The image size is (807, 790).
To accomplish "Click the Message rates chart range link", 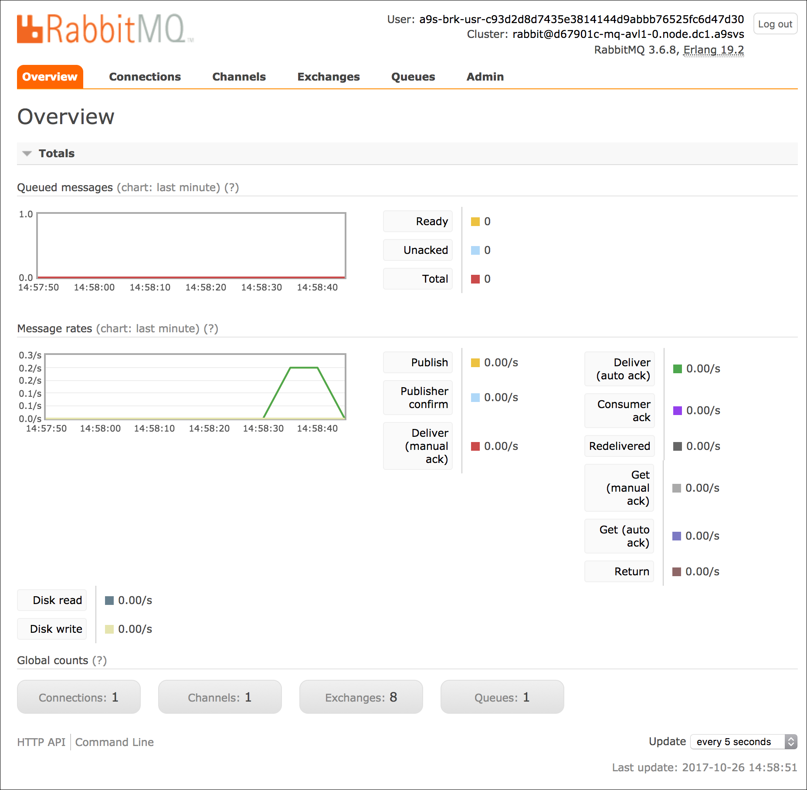I will pyautogui.click(x=148, y=328).
